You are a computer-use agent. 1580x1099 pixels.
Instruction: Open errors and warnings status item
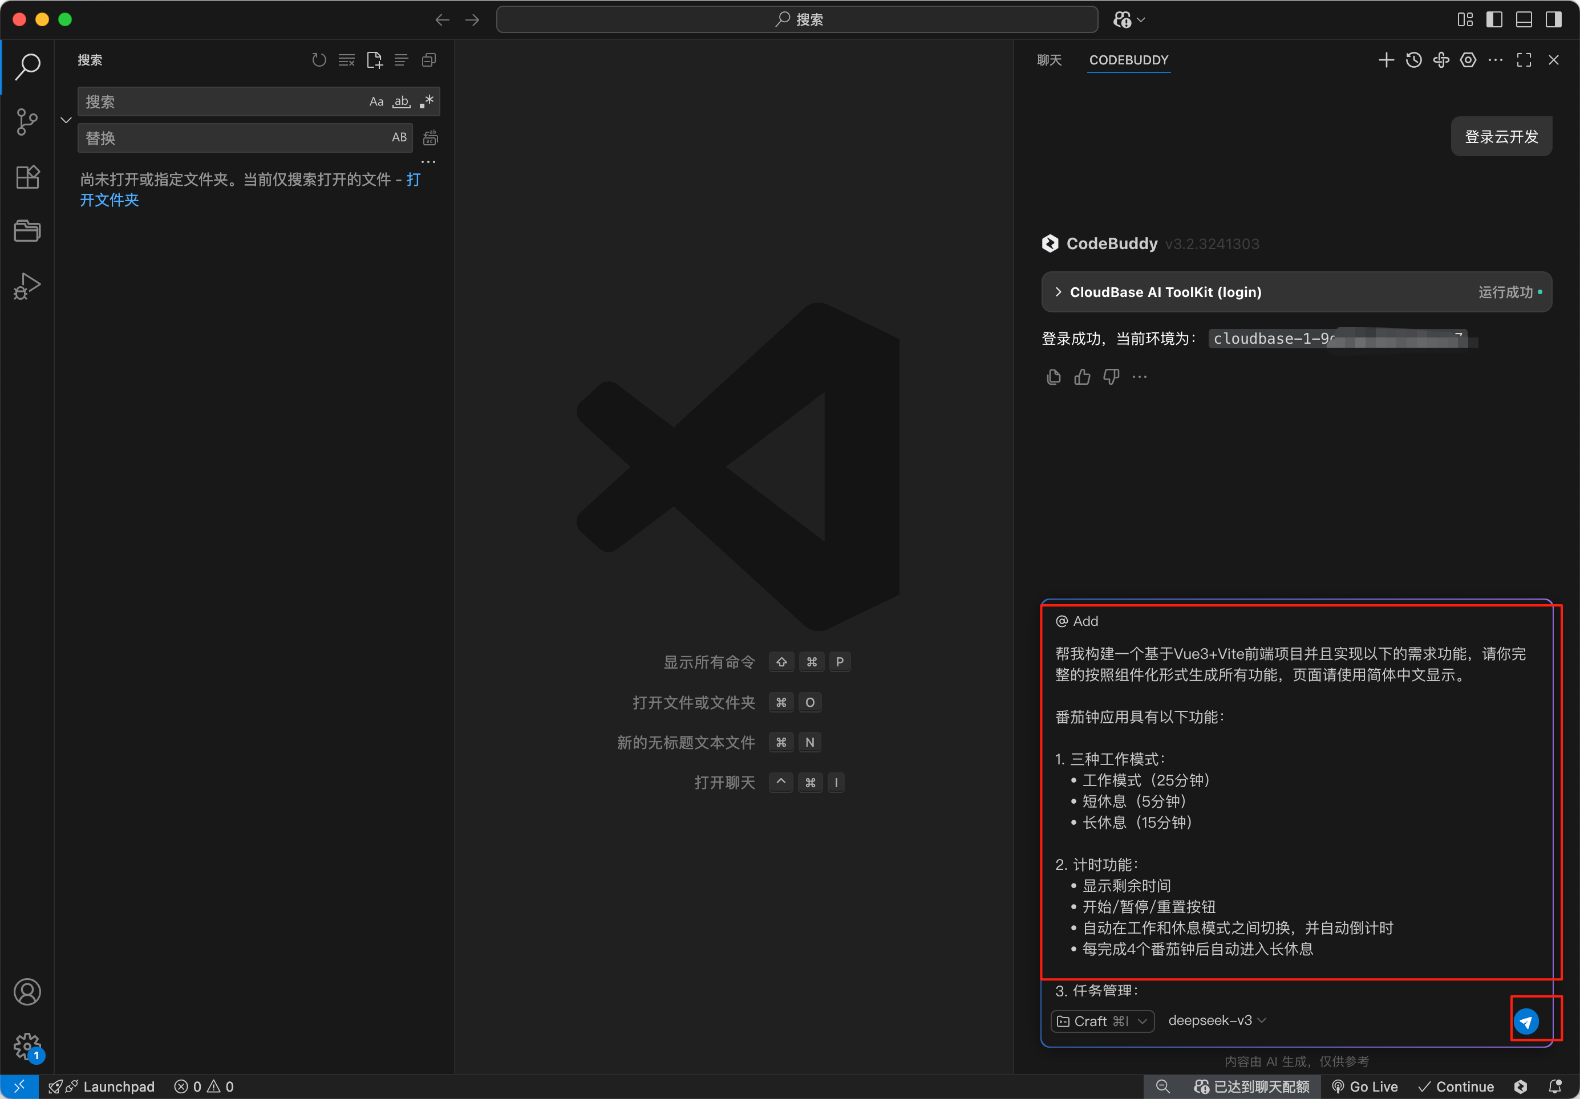pyautogui.click(x=204, y=1086)
